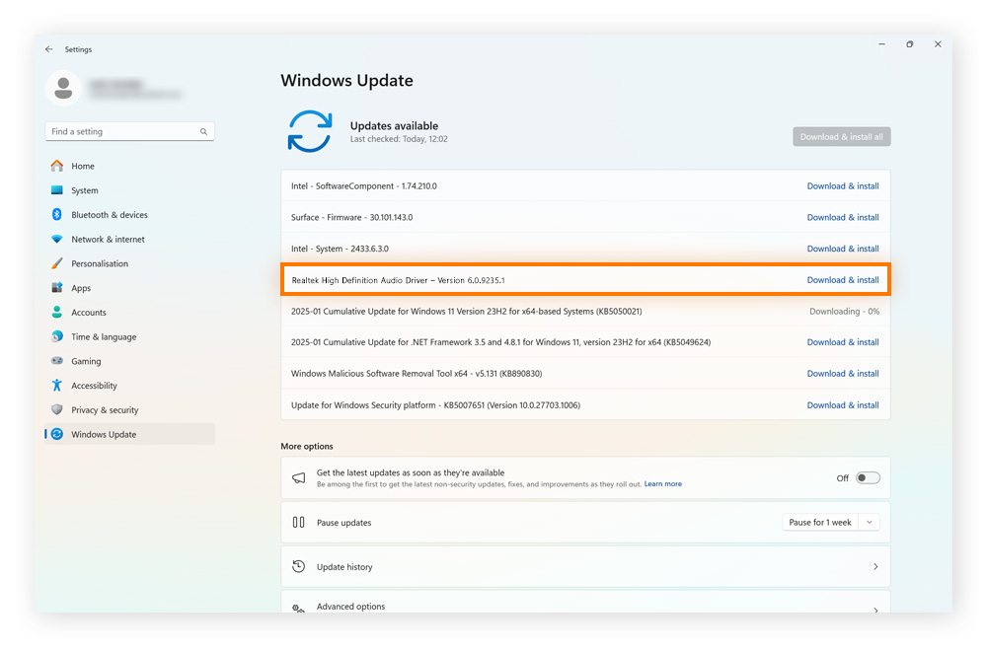Download & install Intel System 2433.6.3.0
This screenshot has height=651, width=987.
tap(843, 249)
